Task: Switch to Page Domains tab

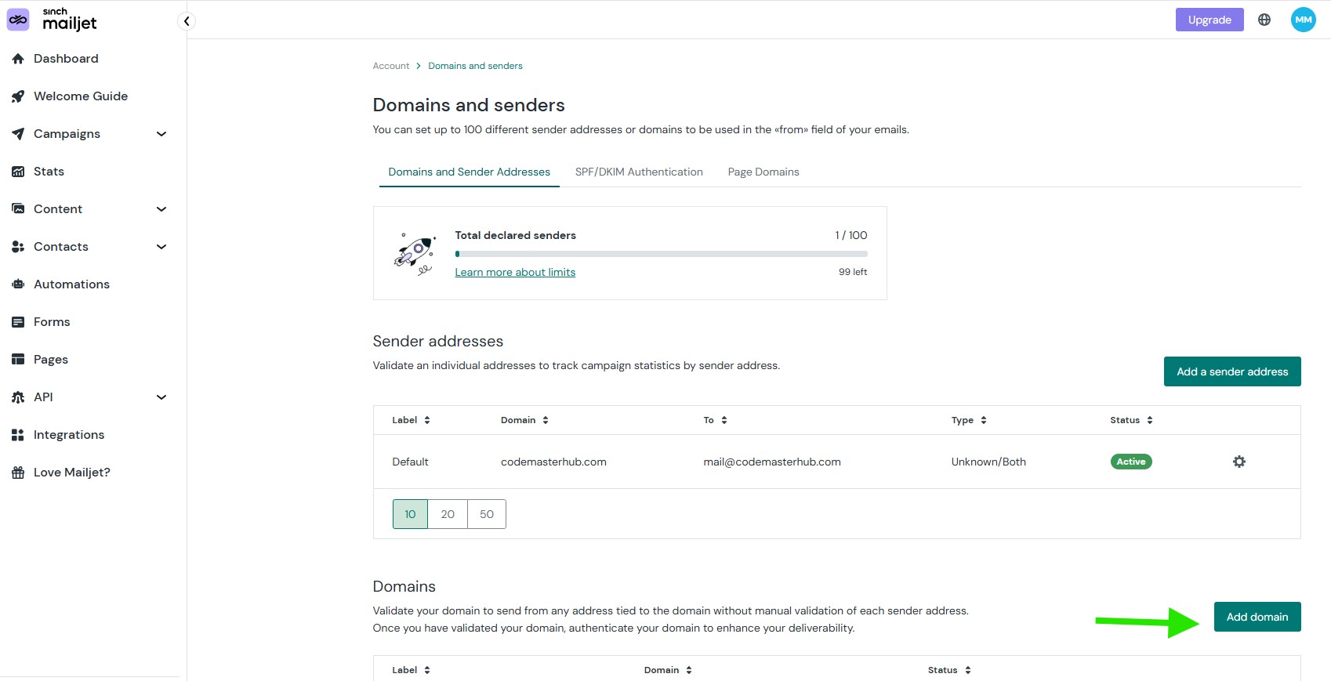Action: coord(763,172)
